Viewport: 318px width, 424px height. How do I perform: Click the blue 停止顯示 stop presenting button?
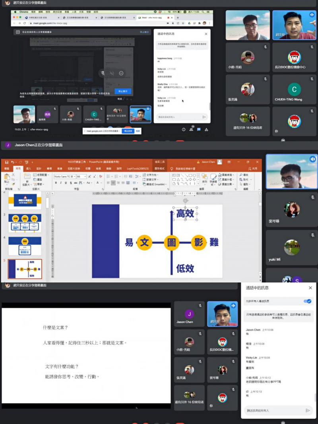[123, 91]
